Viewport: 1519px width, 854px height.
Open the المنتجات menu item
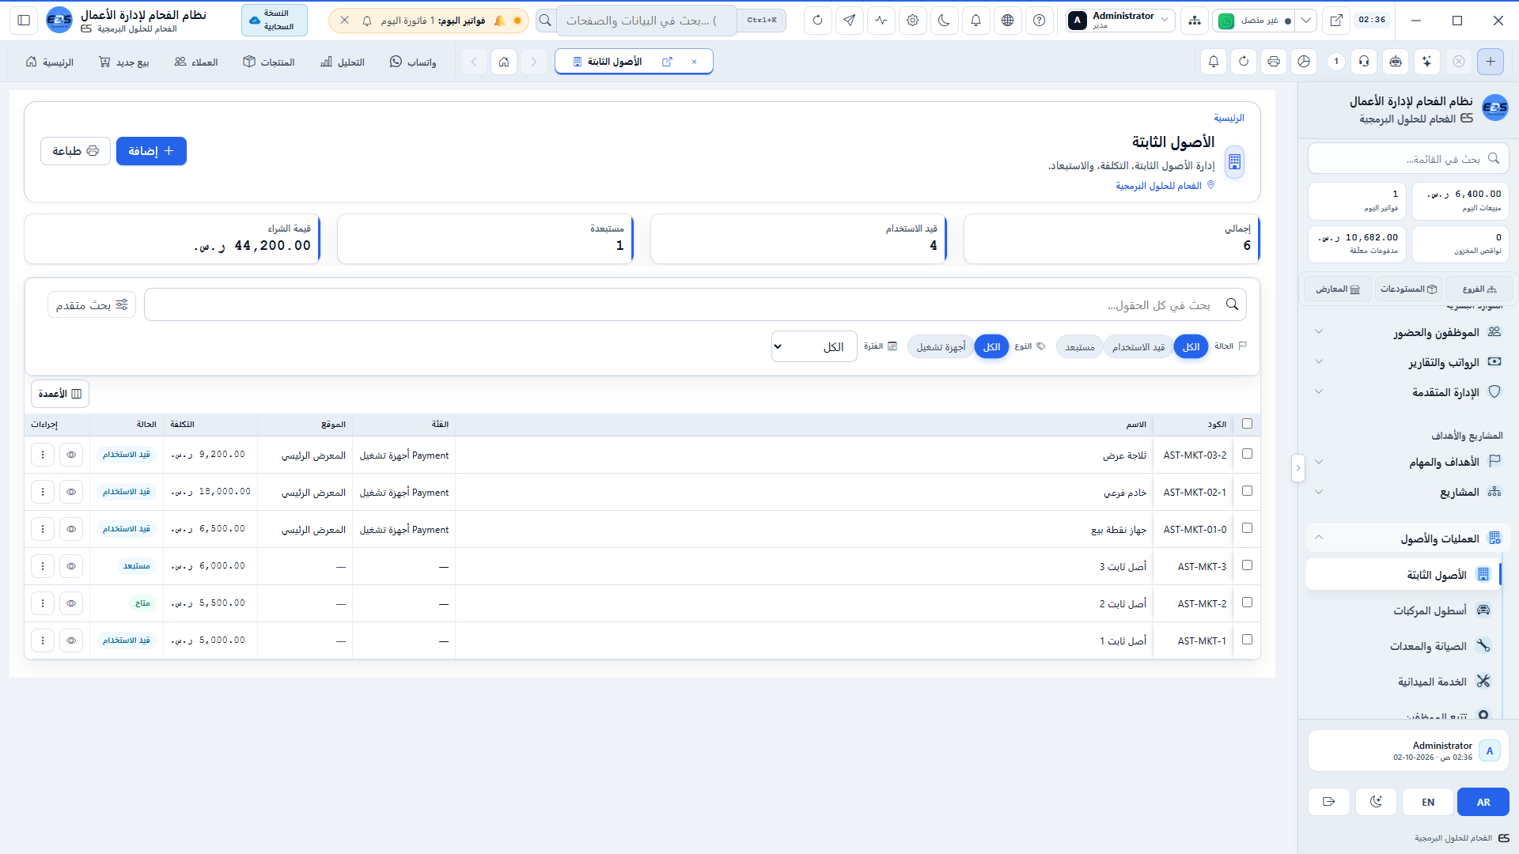tap(269, 62)
